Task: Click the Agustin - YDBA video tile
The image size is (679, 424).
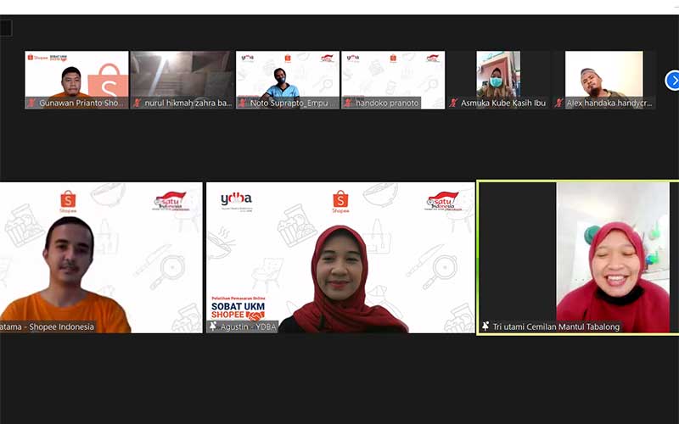Action: point(339,254)
